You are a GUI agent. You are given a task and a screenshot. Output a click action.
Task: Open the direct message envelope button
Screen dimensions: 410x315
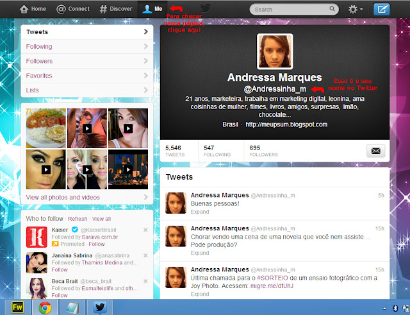[376, 151]
